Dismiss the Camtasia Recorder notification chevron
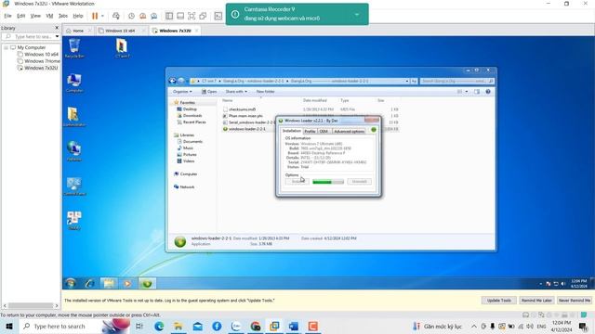 (357, 15)
